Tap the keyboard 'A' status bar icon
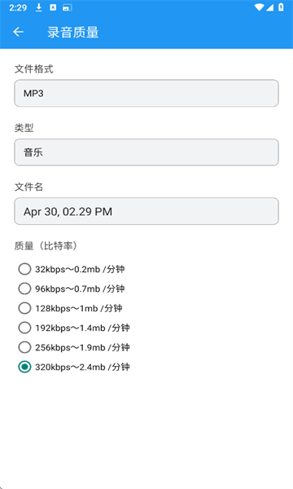The height and width of the screenshot is (489, 293). point(53,7)
